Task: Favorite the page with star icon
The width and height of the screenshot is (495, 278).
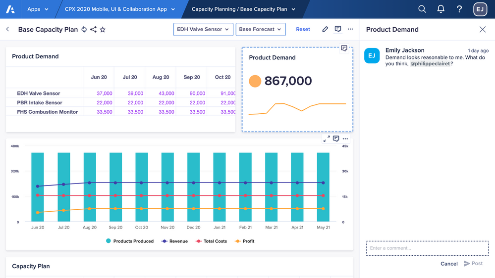Action: [x=103, y=30]
